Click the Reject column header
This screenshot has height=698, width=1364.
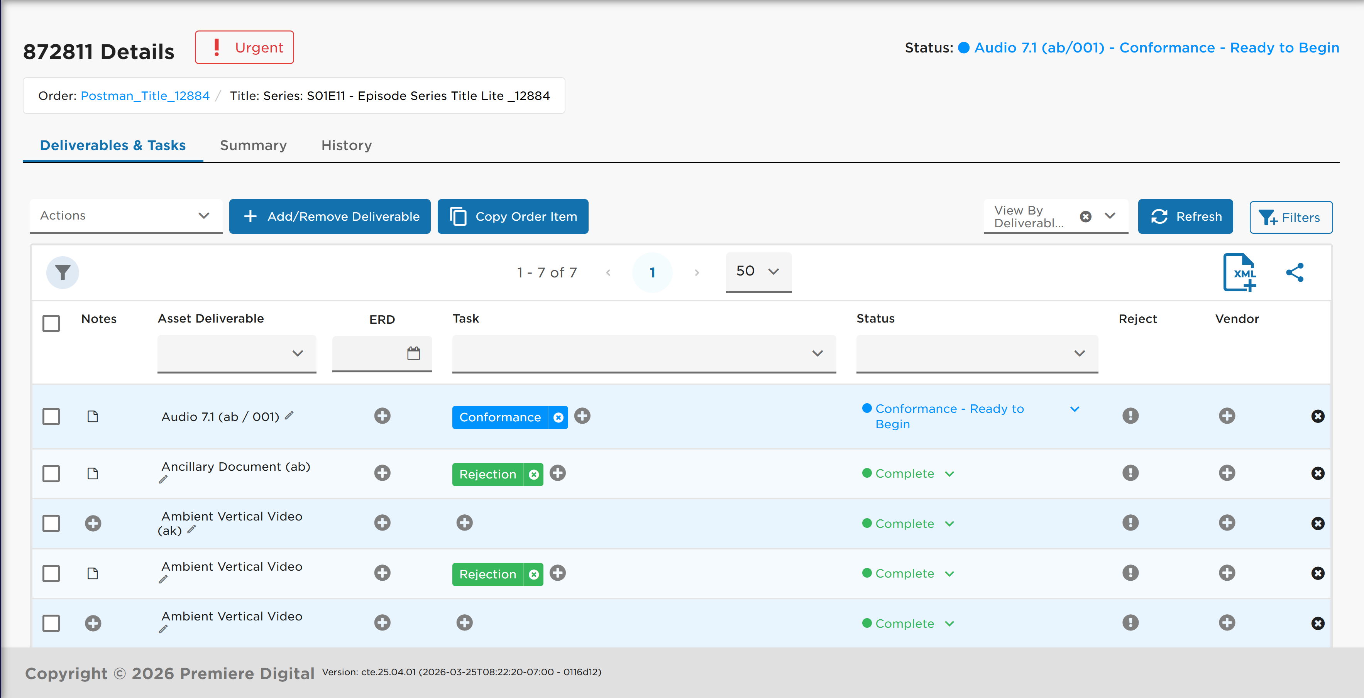tap(1137, 319)
